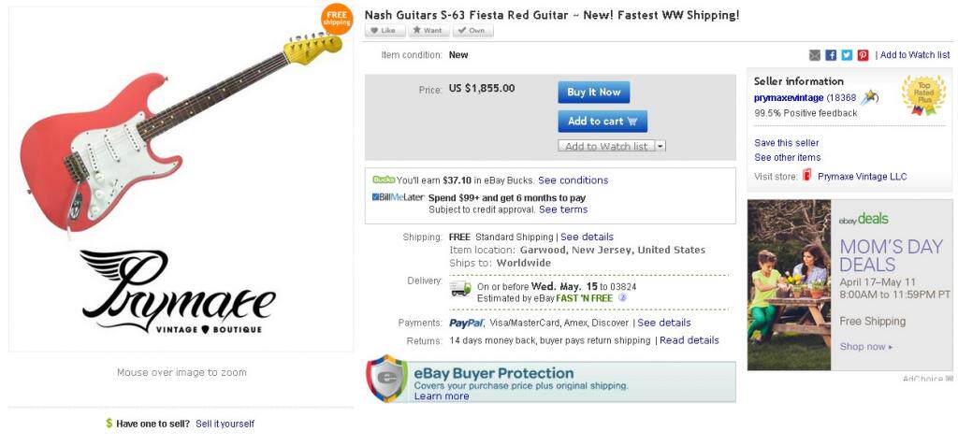Open shipping See details link
This screenshot has width=958, height=446.
click(x=587, y=237)
